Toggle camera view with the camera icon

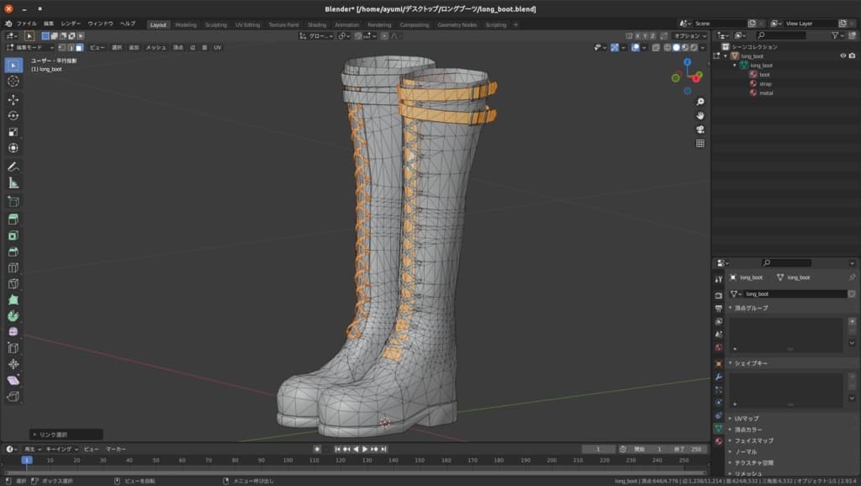[700, 129]
